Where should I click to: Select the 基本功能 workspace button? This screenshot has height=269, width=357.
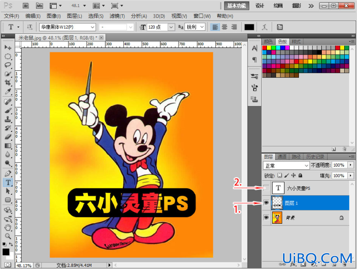(237, 6)
